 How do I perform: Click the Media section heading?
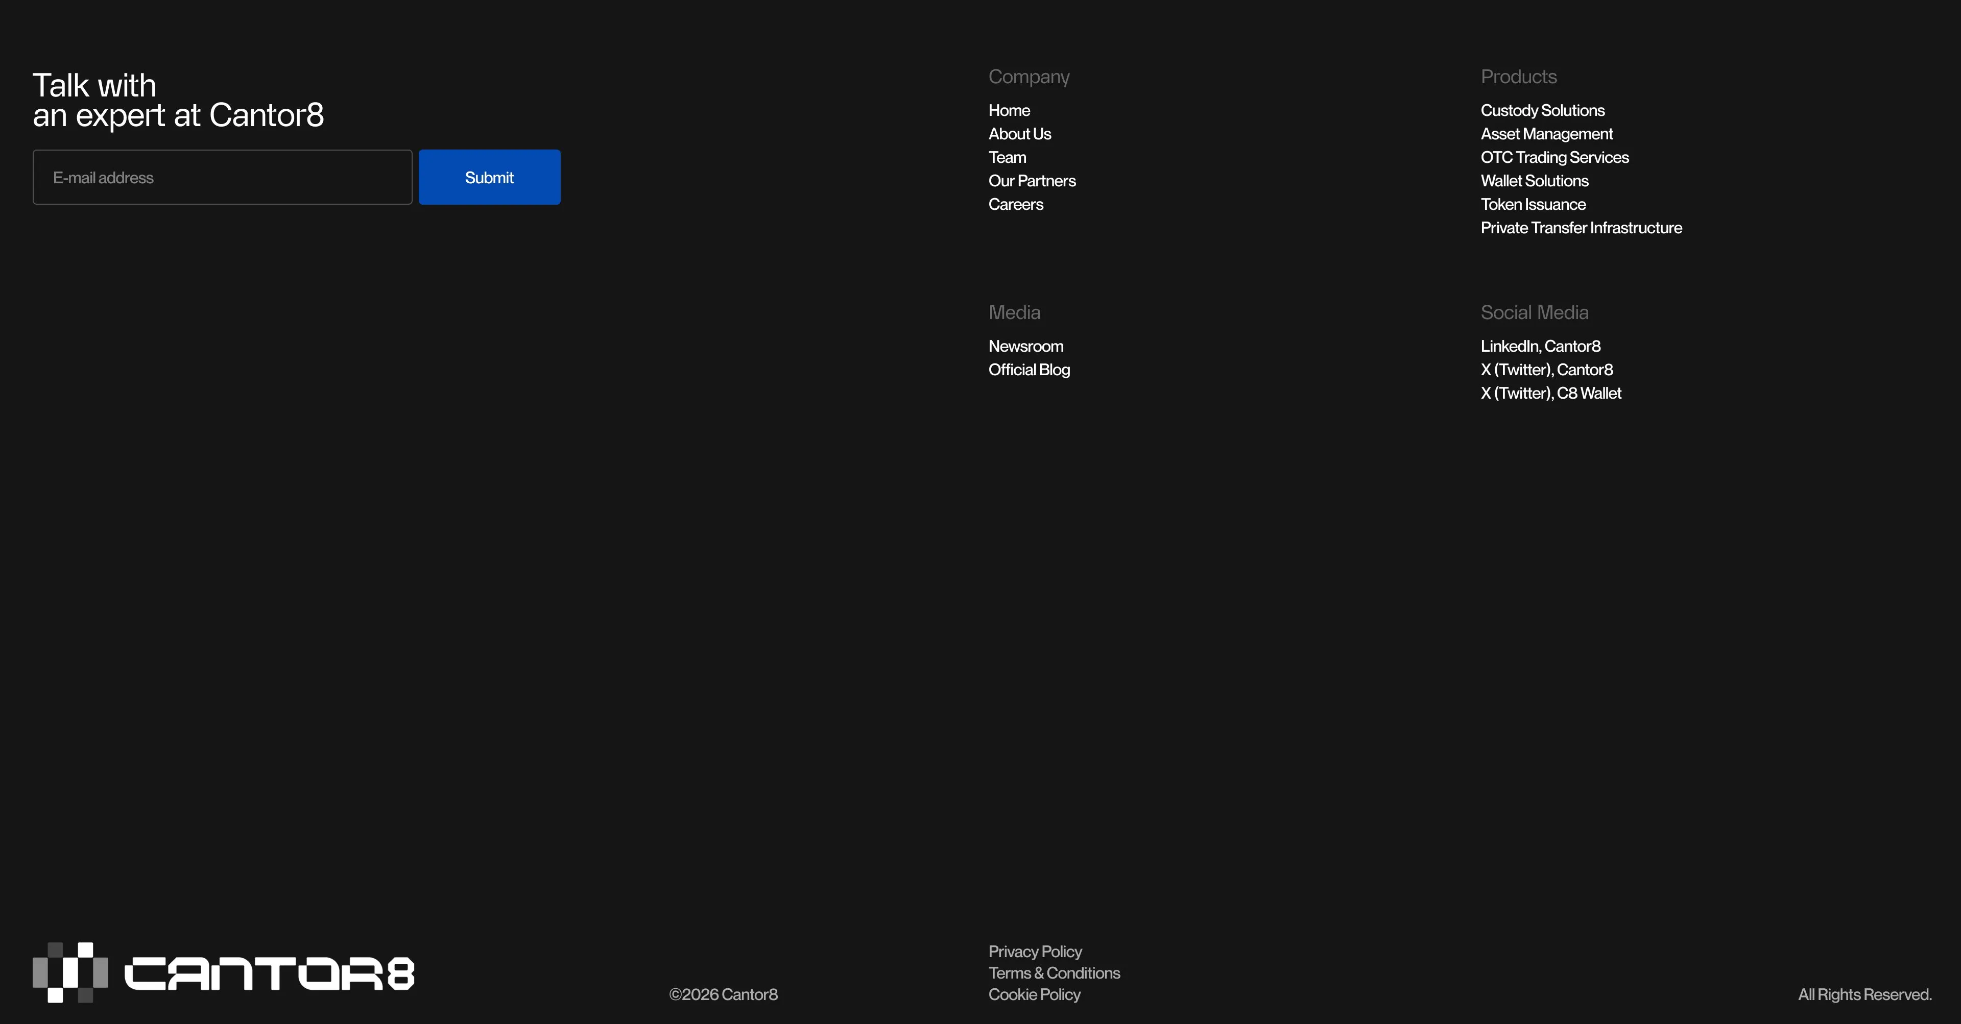(1014, 313)
